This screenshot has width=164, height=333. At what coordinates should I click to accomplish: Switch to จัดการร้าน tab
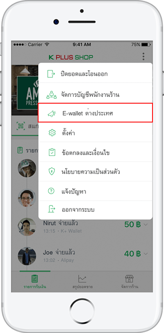[129, 282]
